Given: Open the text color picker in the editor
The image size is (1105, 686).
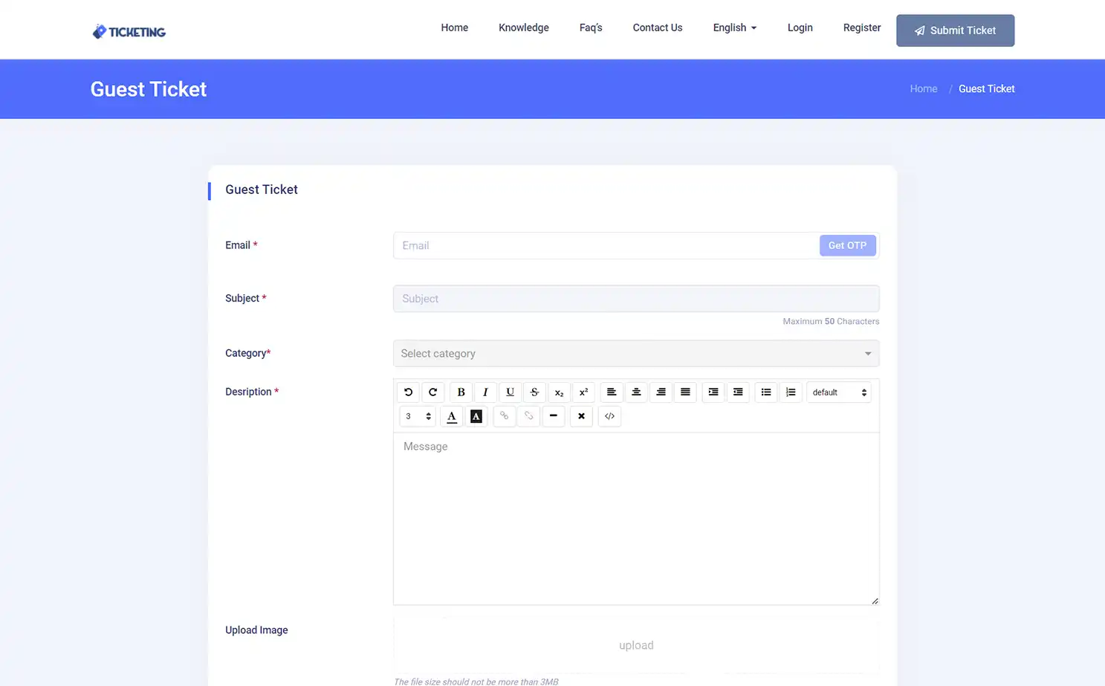Looking at the screenshot, I should tap(452, 416).
